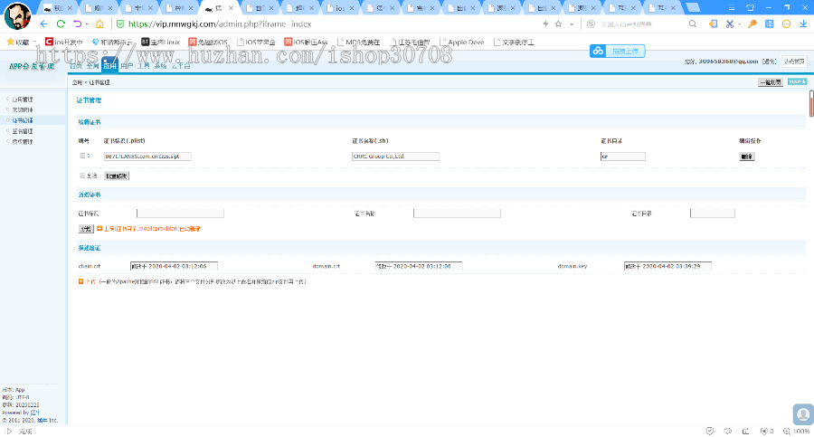The height and width of the screenshot is (437, 814).
Task: Reload the page with the refresh icon
Action: [x=61, y=24]
